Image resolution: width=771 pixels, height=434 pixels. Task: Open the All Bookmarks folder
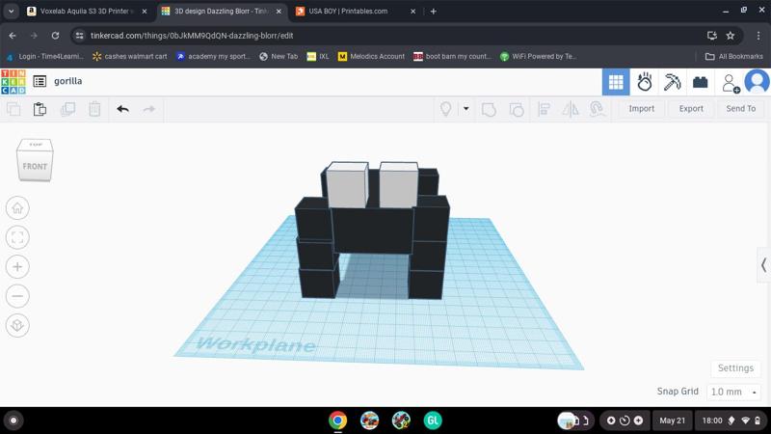tap(734, 57)
